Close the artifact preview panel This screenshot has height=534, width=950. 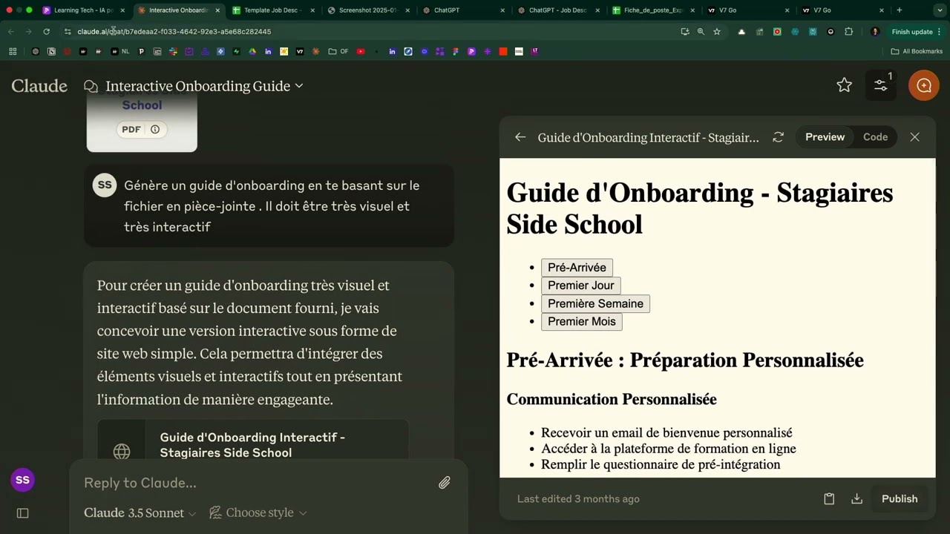[x=914, y=137]
